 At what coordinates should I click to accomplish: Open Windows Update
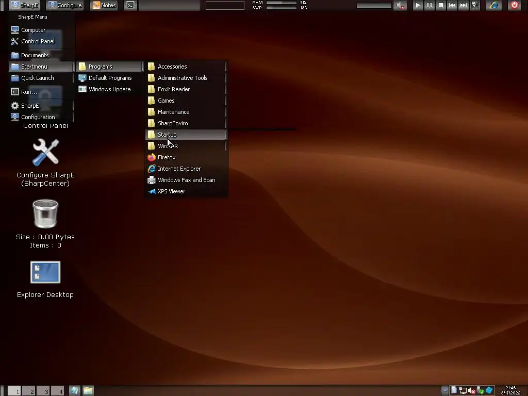[110, 89]
